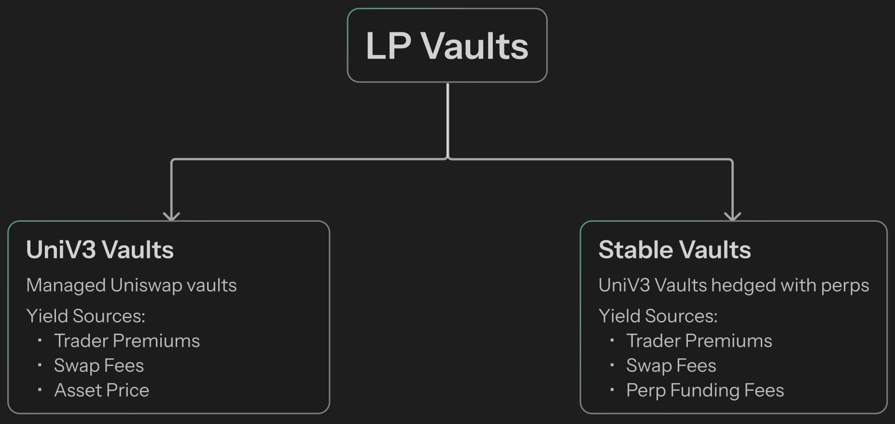Click the LP Vaults title box
Viewport: 895px width, 424px height.
(447, 45)
